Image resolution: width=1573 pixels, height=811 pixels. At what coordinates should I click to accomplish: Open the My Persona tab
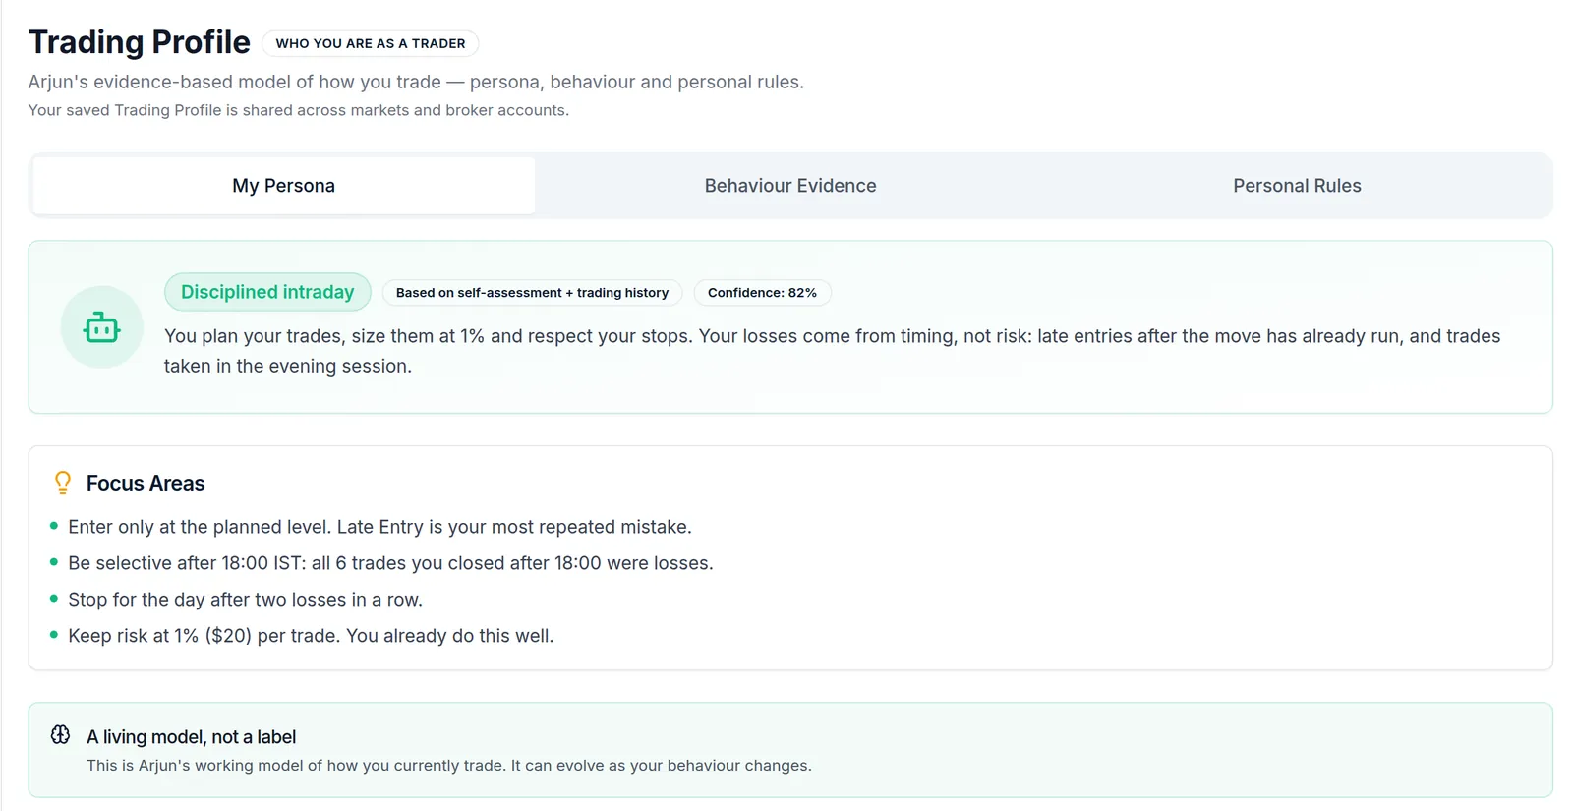point(284,186)
